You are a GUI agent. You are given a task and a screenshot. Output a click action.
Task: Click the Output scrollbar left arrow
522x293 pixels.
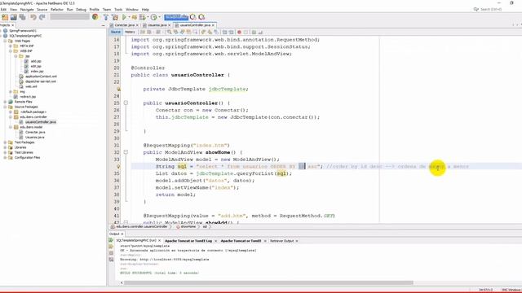pyautogui.click(x=122, y=283)
